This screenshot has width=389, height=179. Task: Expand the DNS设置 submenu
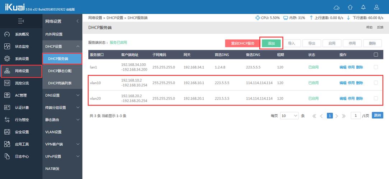[x=78, y=96]
